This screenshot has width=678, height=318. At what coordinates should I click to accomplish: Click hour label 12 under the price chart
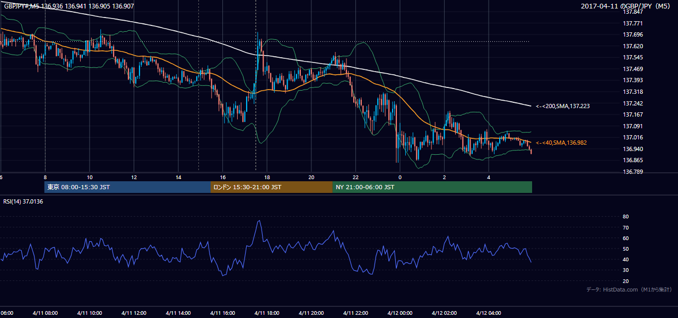coord(134,177)
